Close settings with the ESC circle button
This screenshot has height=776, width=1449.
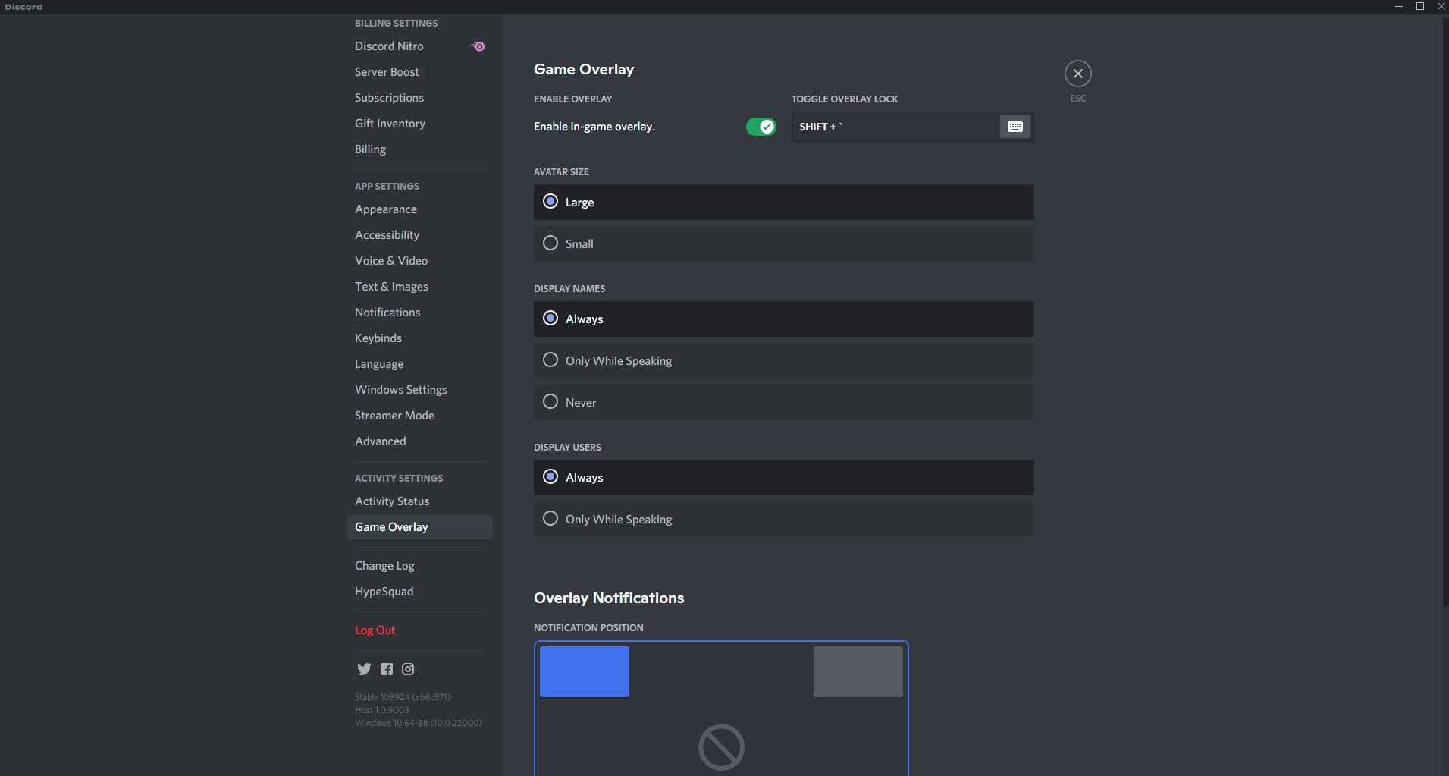pyautogui.click(x=1077, y=74)
